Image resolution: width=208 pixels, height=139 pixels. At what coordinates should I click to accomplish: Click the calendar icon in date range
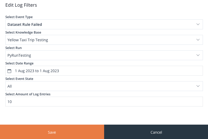point(9,71)
